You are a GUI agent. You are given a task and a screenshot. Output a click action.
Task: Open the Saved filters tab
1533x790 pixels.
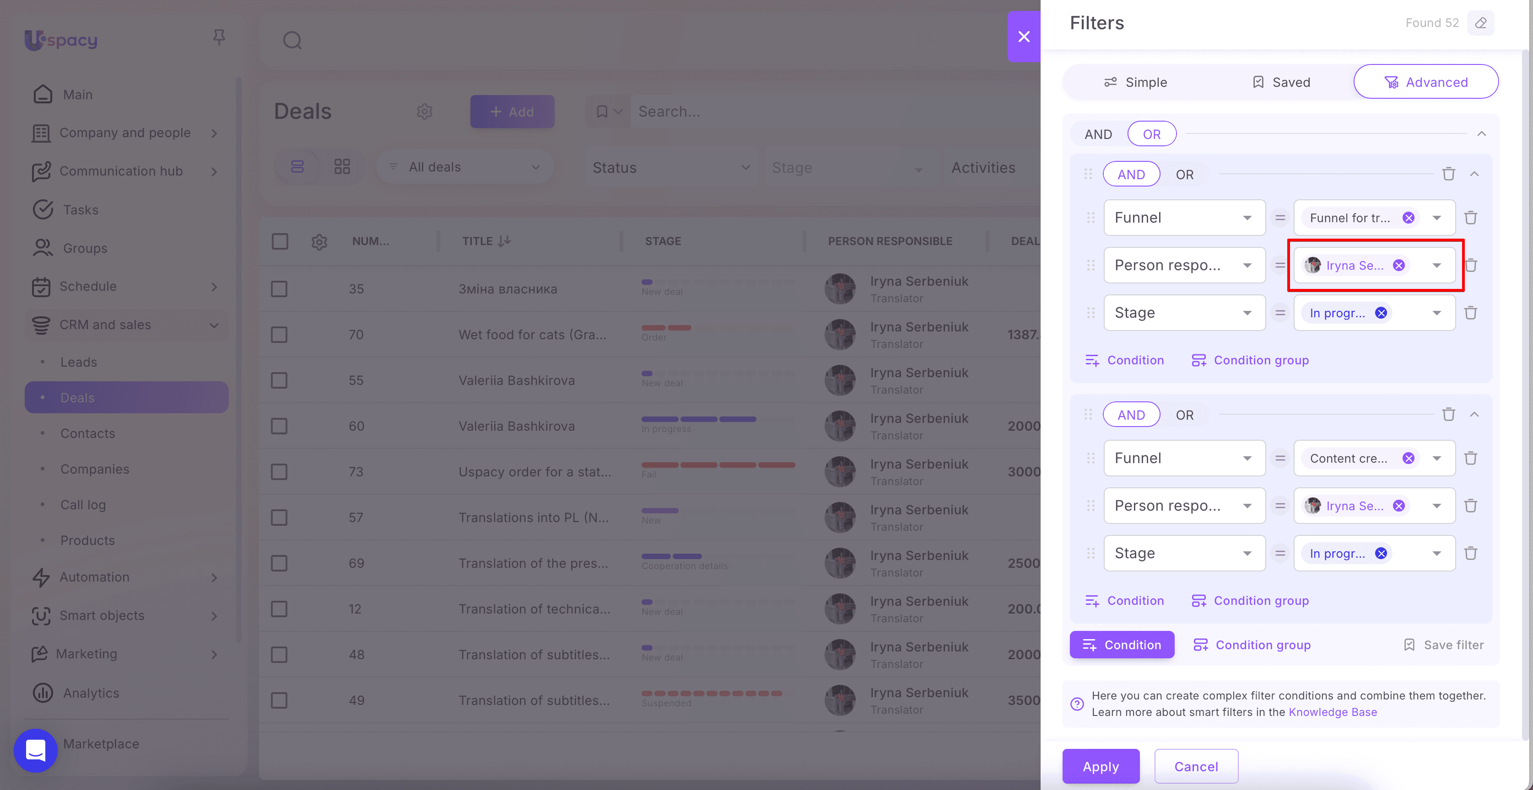[x=1281, y=82]
